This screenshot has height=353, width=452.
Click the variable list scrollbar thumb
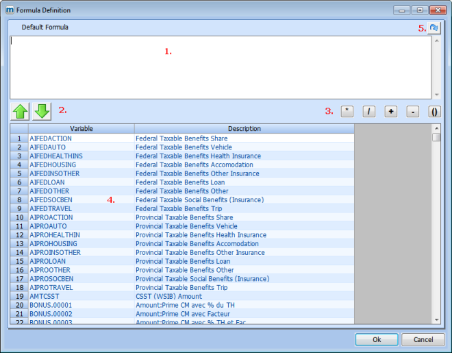[436, 137]
